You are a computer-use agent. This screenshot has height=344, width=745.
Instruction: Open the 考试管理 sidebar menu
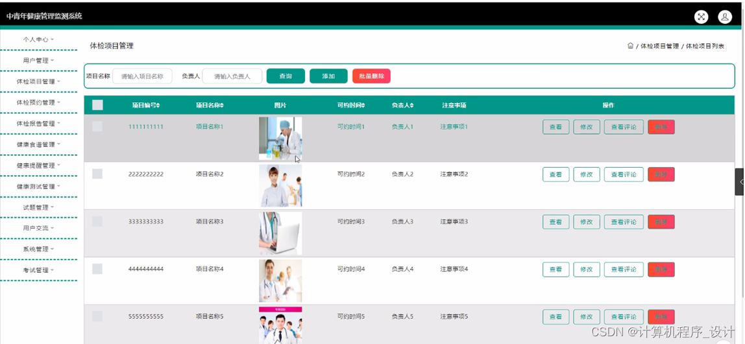click(38, 270)
